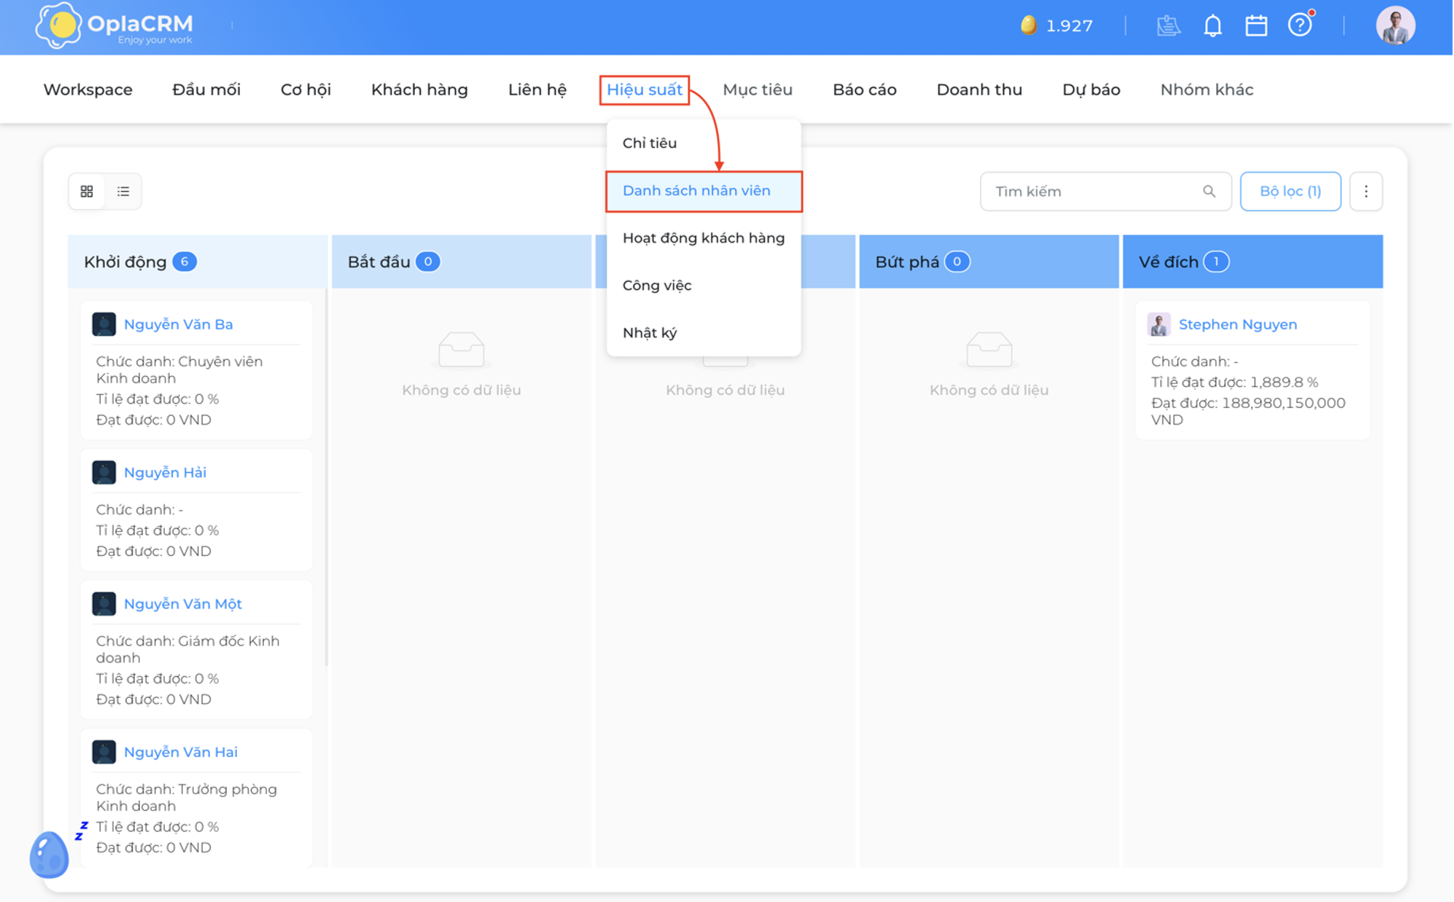Select Chỉ tiêu from dropdown
Viewport: 1454px width, 902px height.
[x=704, y=143]
